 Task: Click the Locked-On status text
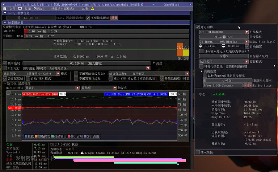coord(218,94)
